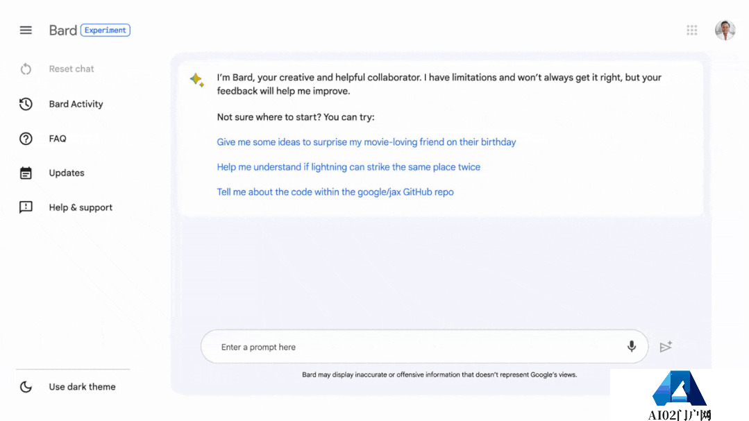
Task: Click the microphone voice input icon
Action: pyautogui.click(x=632, y=347)
